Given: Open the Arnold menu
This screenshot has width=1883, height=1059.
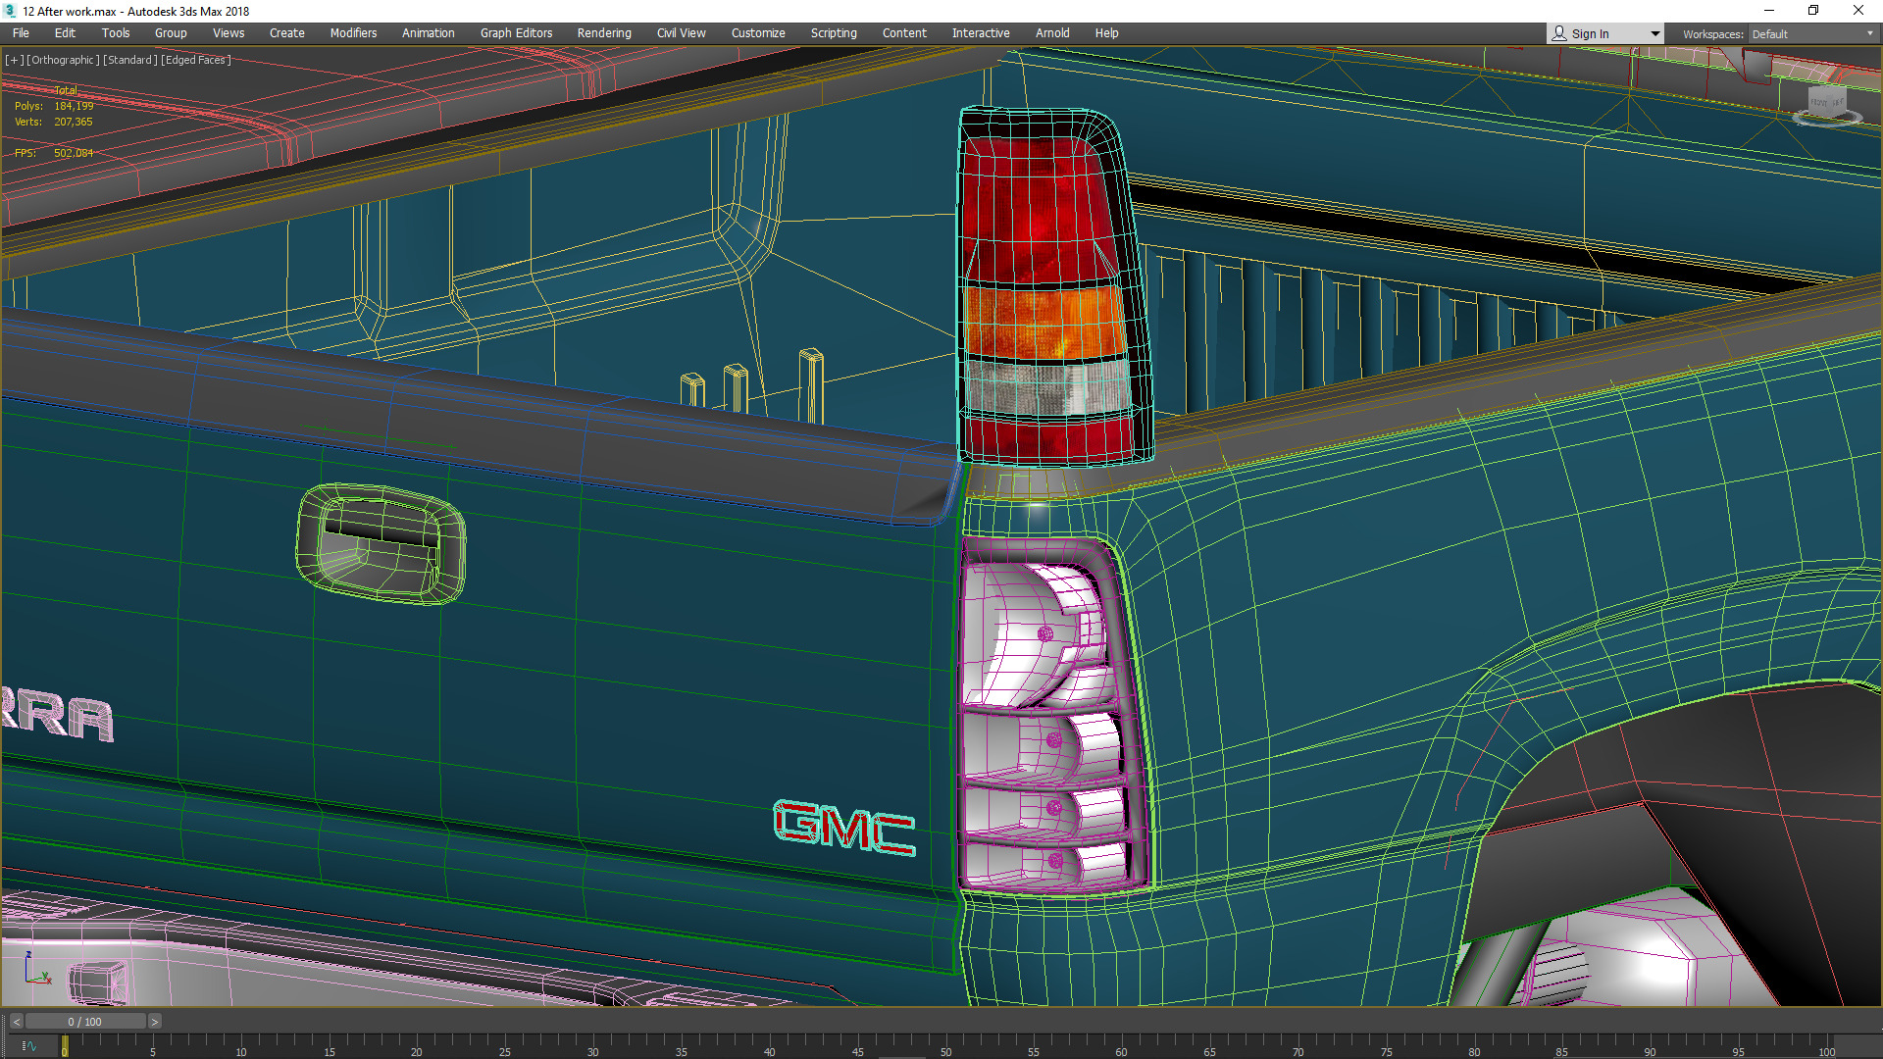Looking at the screenshot, I should pos(1052,33).
